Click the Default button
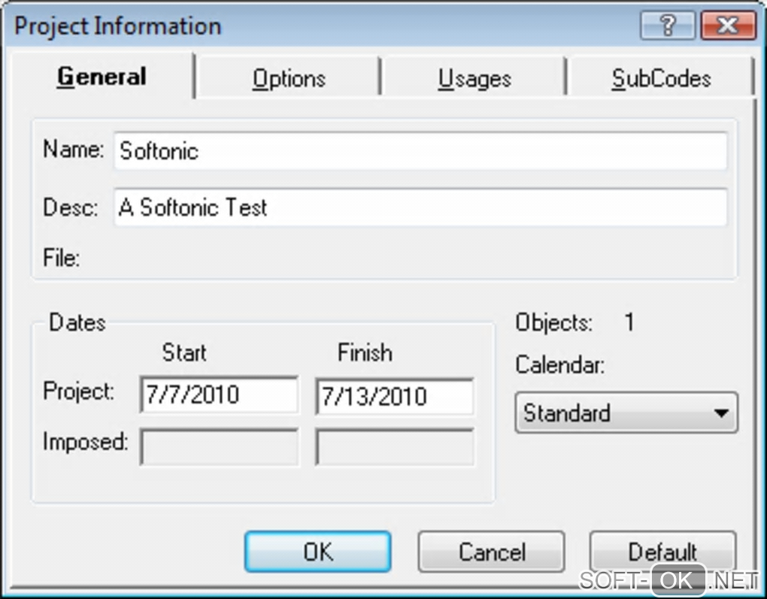The image size is (767, 599). [662, 552]
